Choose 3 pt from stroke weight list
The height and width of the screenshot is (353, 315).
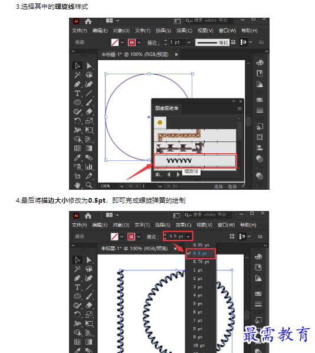(201, 287)
